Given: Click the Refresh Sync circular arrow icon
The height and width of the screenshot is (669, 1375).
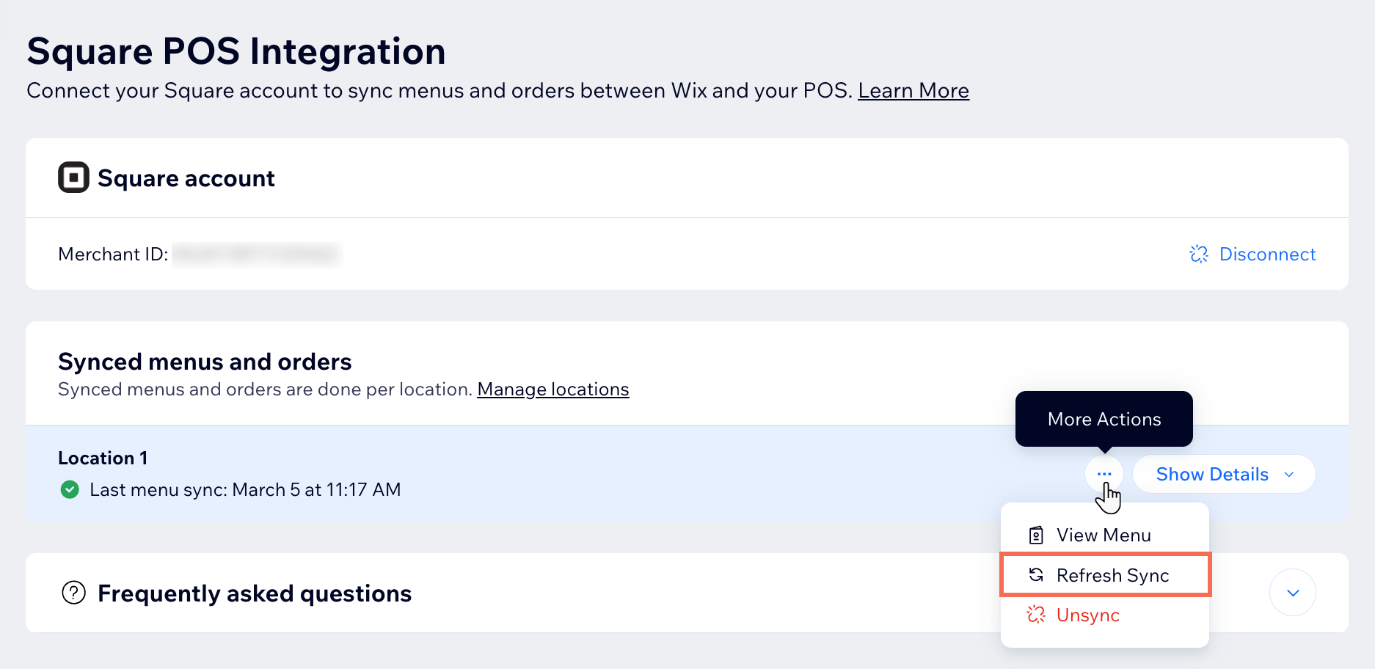Looking at the screenshot, I should coord(1035,575).
